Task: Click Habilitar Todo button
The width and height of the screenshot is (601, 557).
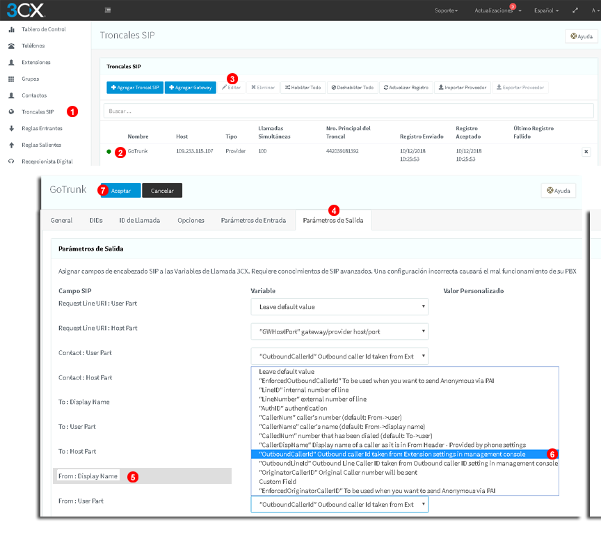Action: 303,88
